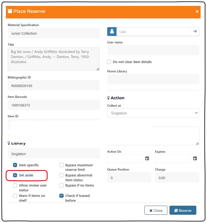Check the Bypass if no items option

tap(61, 185)
